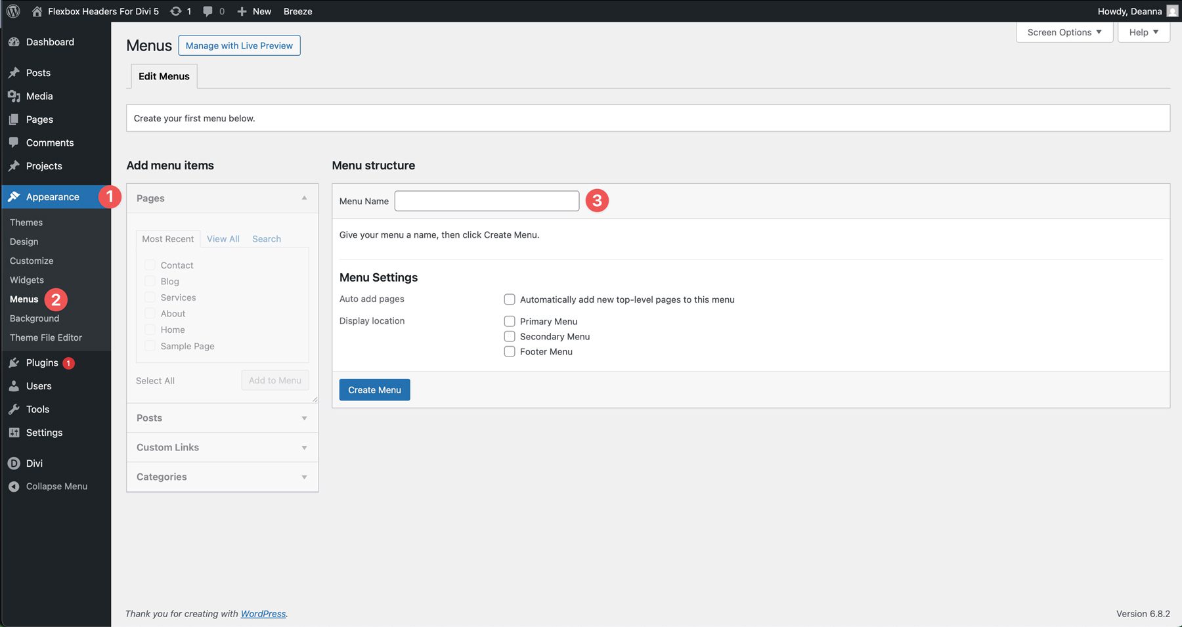Open the Menus item under Appearance
This screenshot has width=1182, height=627.
pyautogui.click(x=24, y=299)
